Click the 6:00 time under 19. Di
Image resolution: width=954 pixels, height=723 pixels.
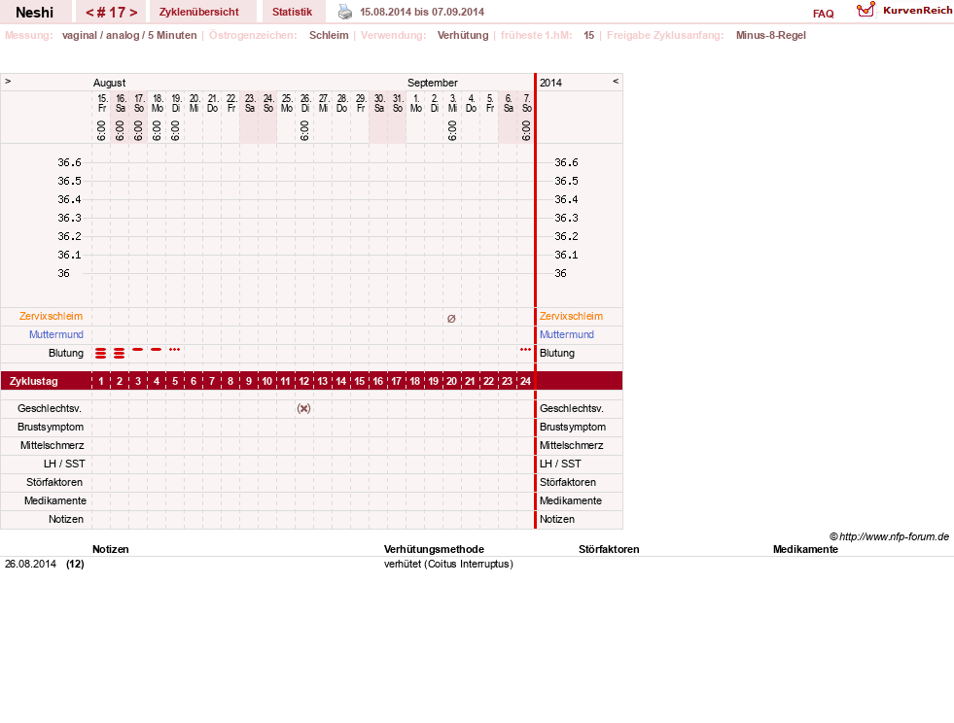(x=175, y=130)
